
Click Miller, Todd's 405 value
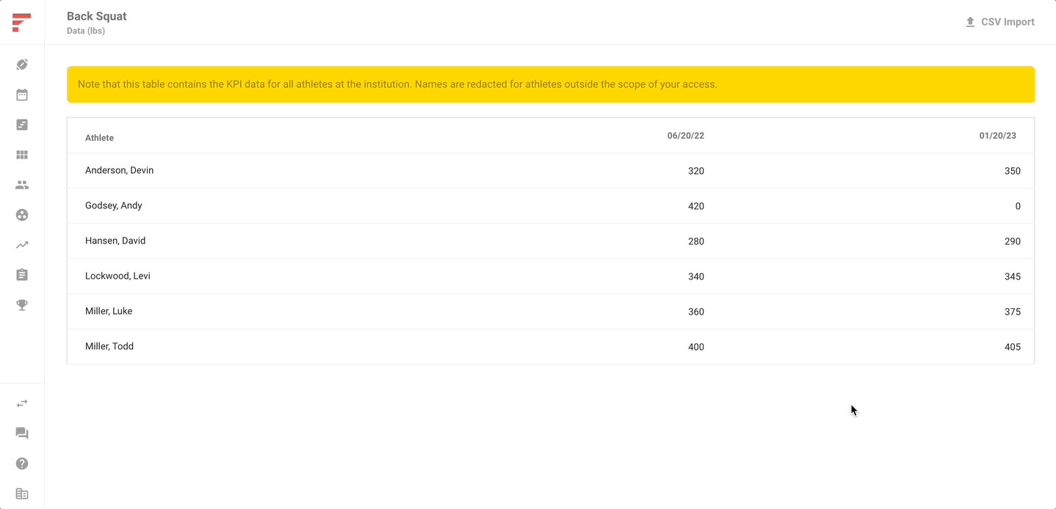pyautogui.click(x=1012, y=347)
